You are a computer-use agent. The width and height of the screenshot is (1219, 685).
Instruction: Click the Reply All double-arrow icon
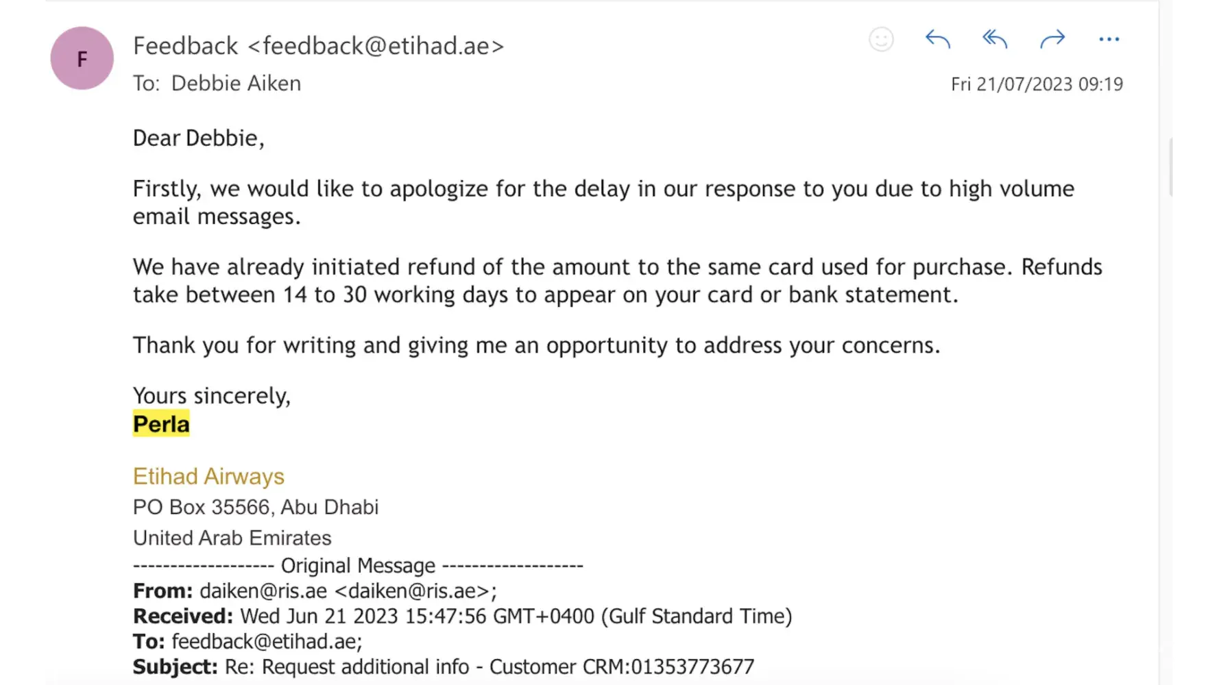(x=995, y=40)
